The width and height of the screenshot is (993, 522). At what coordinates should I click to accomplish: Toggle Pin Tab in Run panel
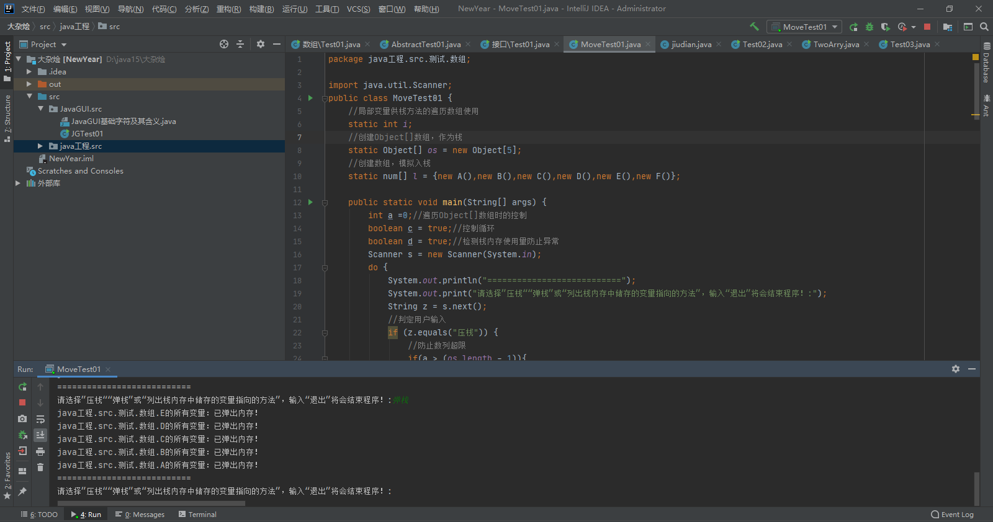pos(22,491)
